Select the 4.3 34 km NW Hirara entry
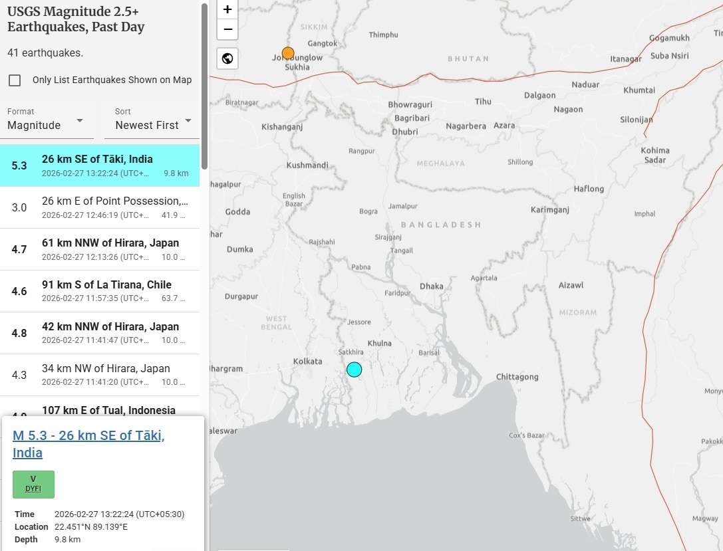The image size is (723, 551). [100, 375]
